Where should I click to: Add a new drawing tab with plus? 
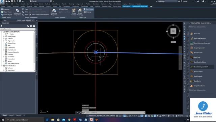[37, 20]
